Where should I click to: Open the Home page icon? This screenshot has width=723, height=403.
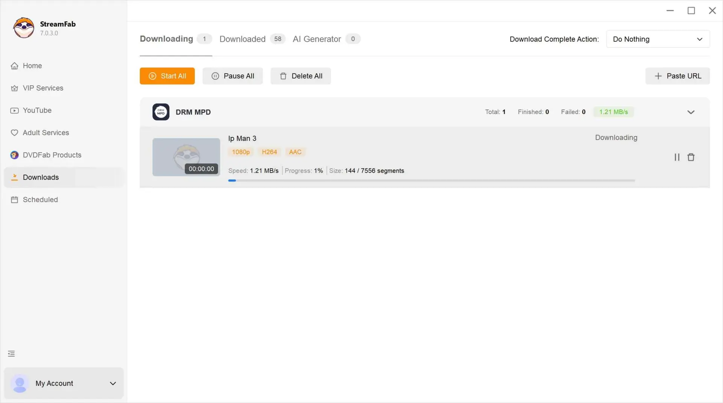click(x=14, y=66)
